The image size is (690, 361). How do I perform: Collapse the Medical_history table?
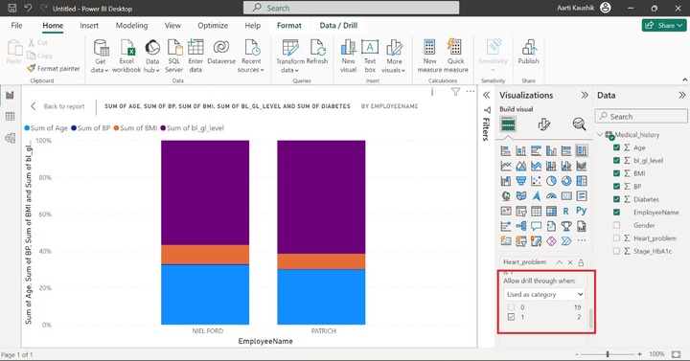click(x=600, y=135)
